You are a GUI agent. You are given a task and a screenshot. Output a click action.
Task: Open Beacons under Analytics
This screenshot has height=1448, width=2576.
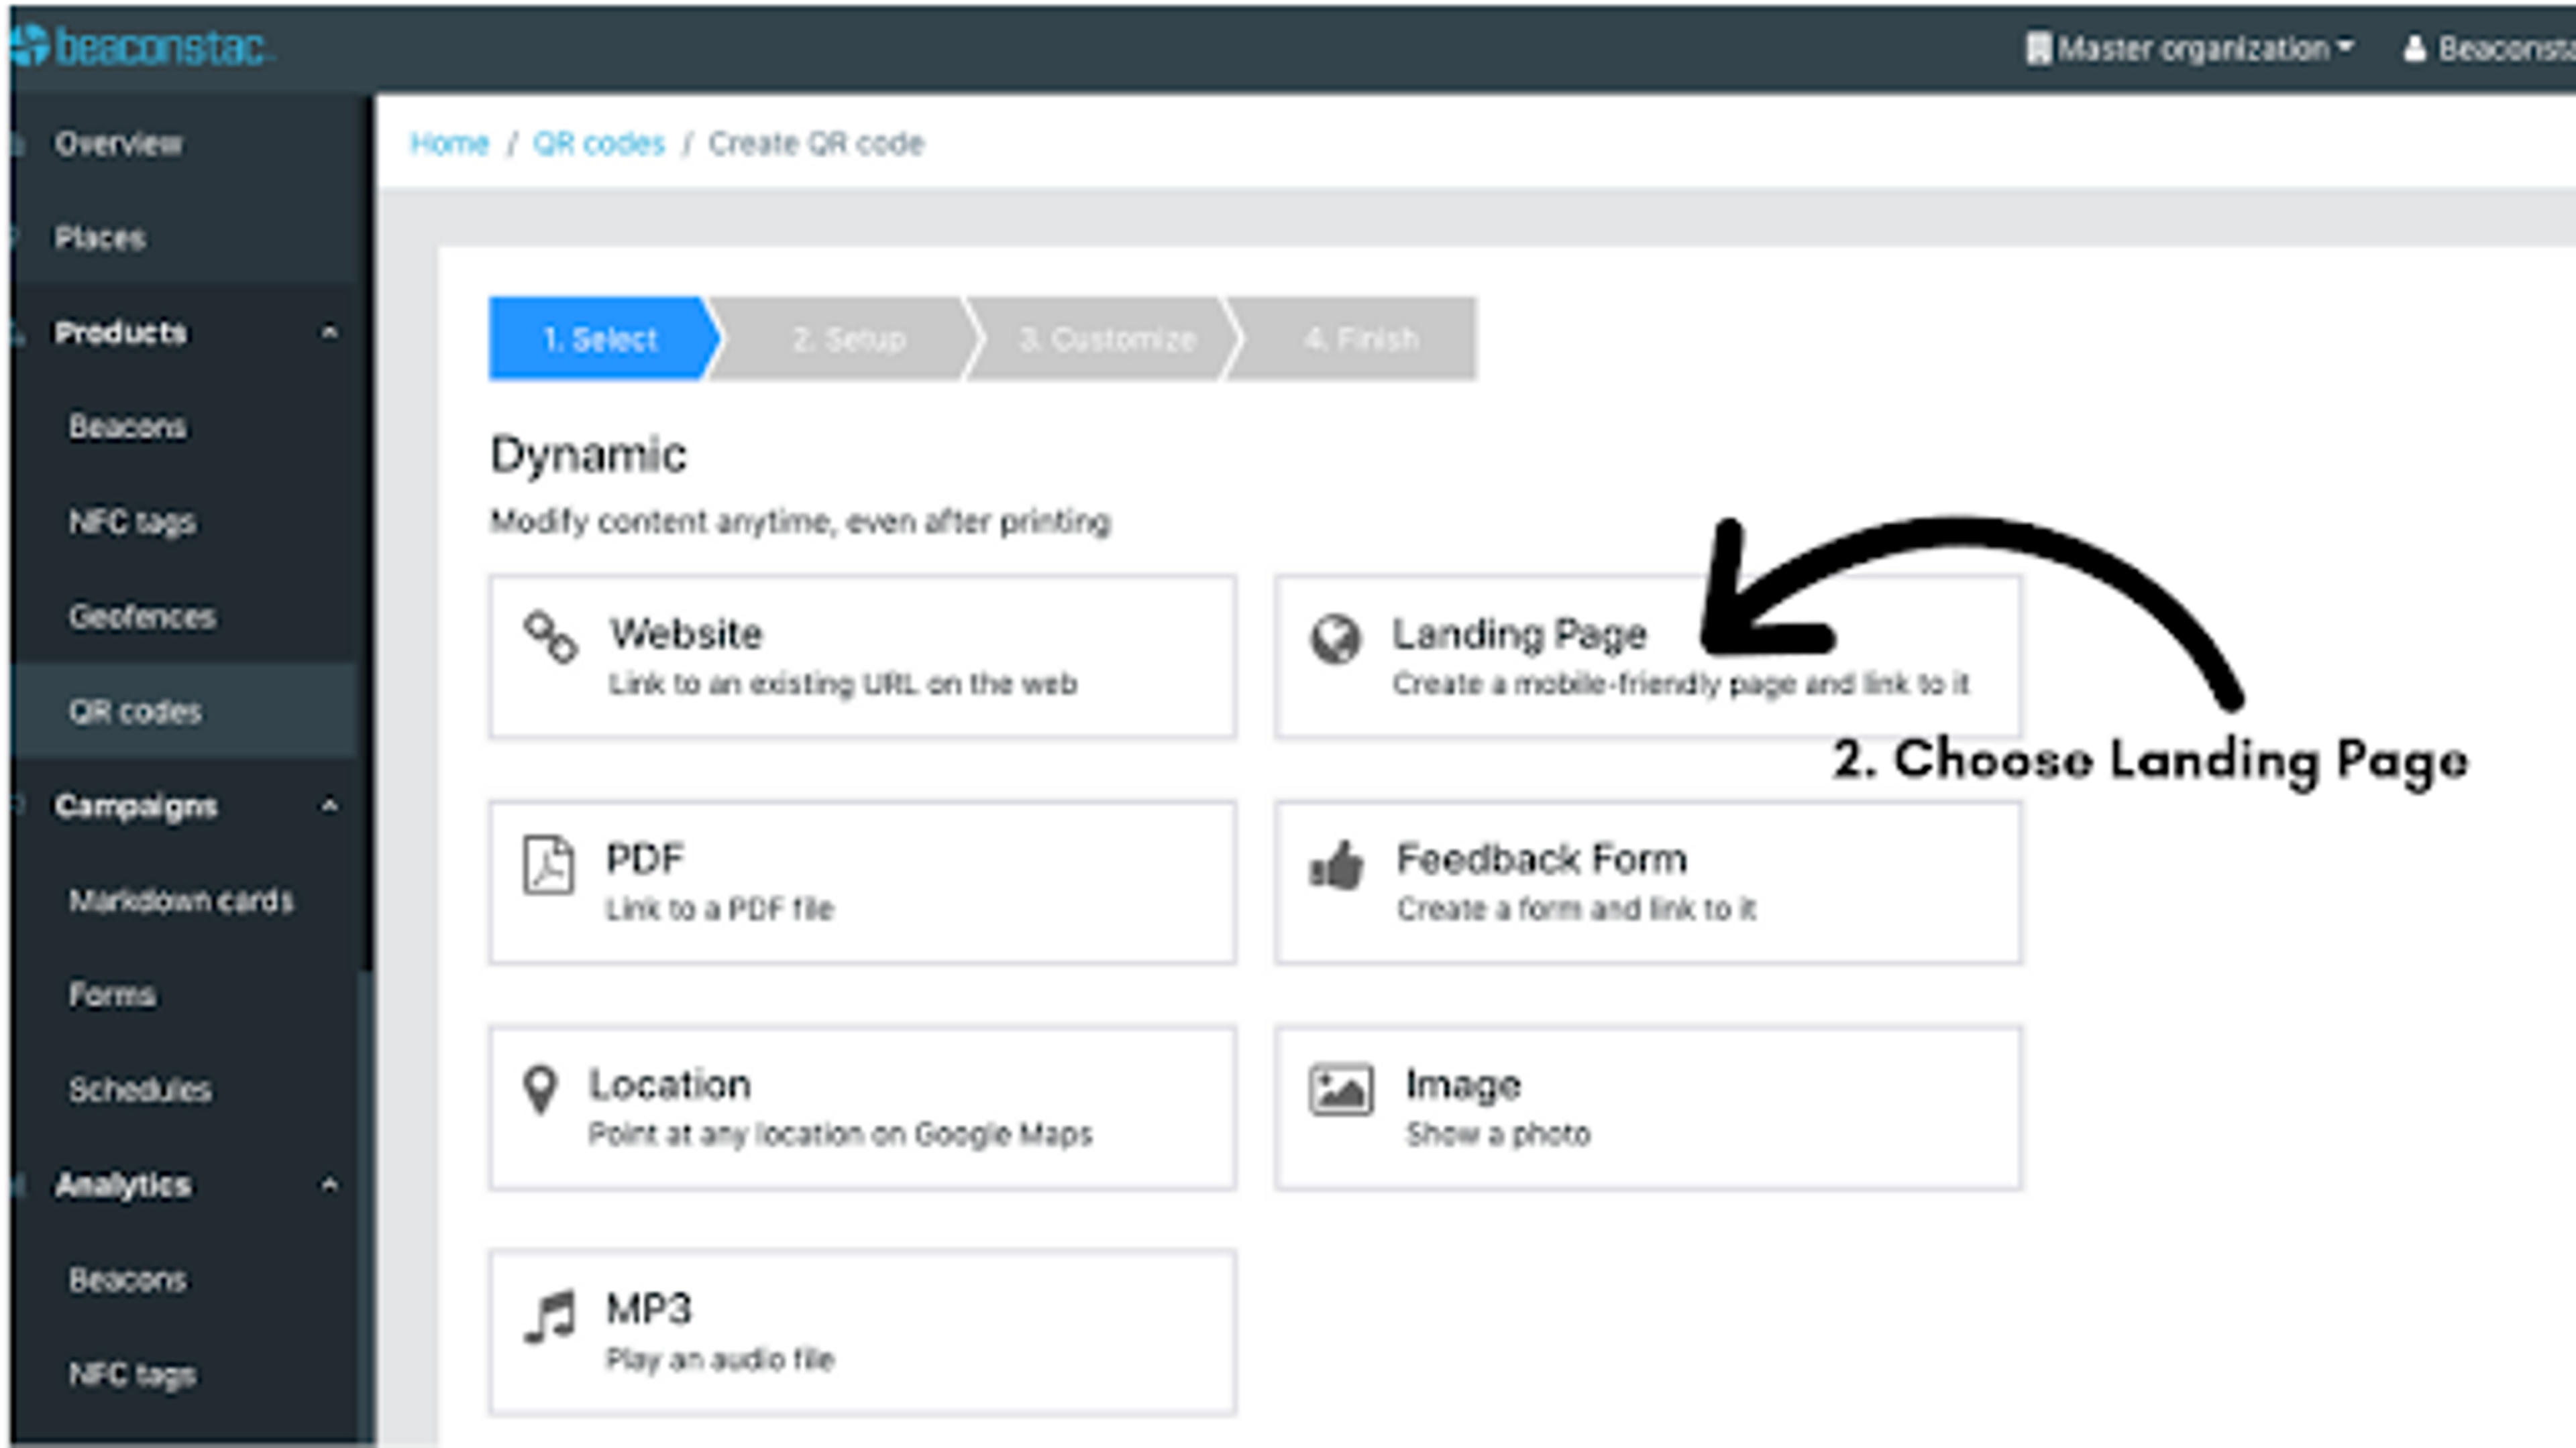127,1279
